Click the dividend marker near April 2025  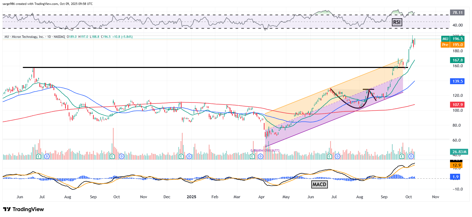click(x=260, y=156)
